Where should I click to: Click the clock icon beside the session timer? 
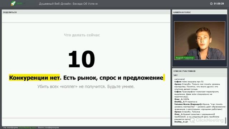(x=211, y=4)
